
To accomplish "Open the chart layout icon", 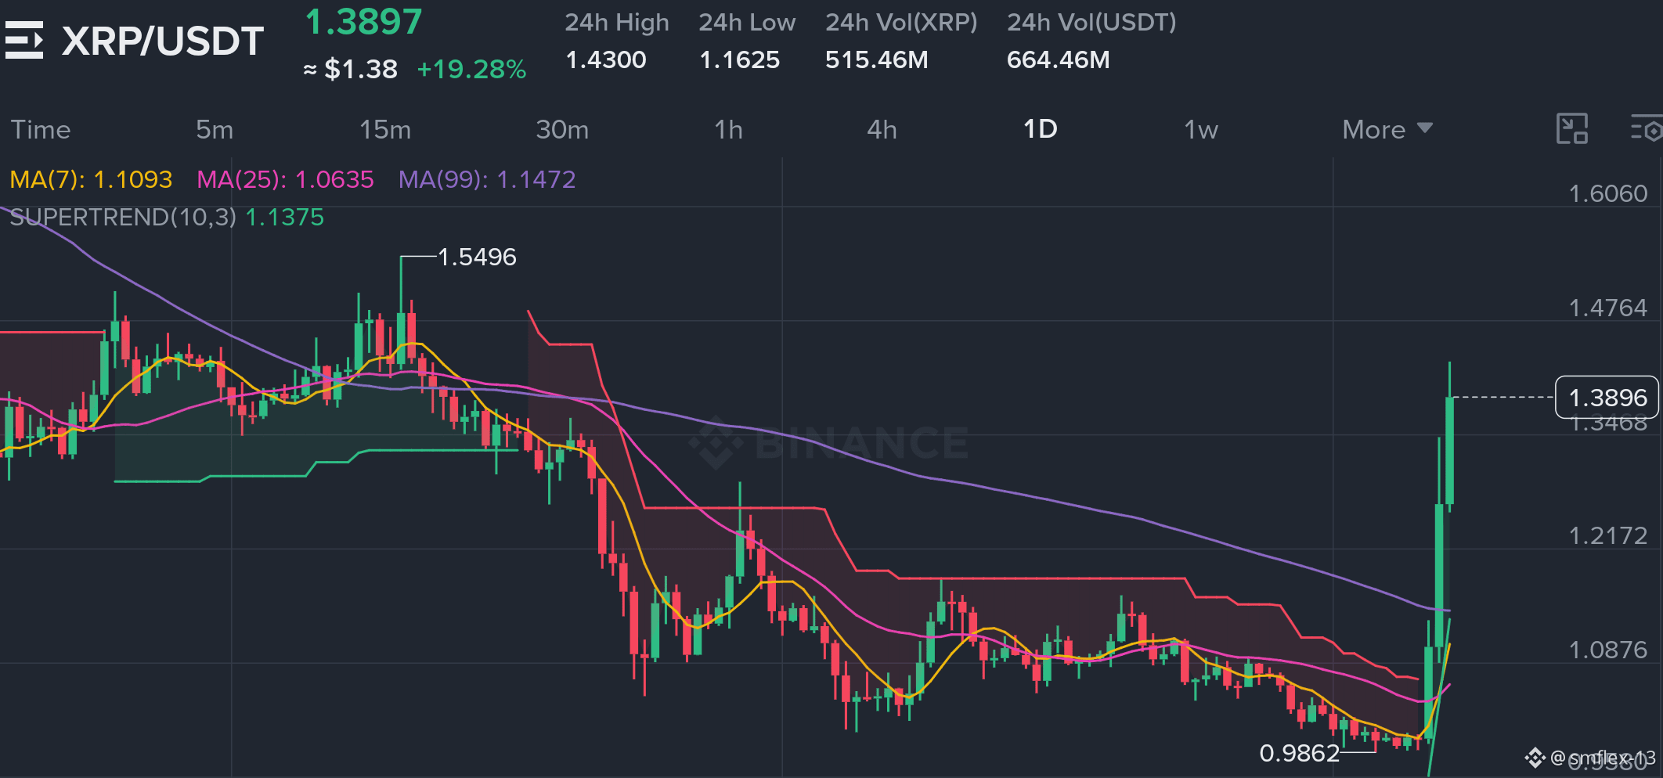I will click(1571, 129).
